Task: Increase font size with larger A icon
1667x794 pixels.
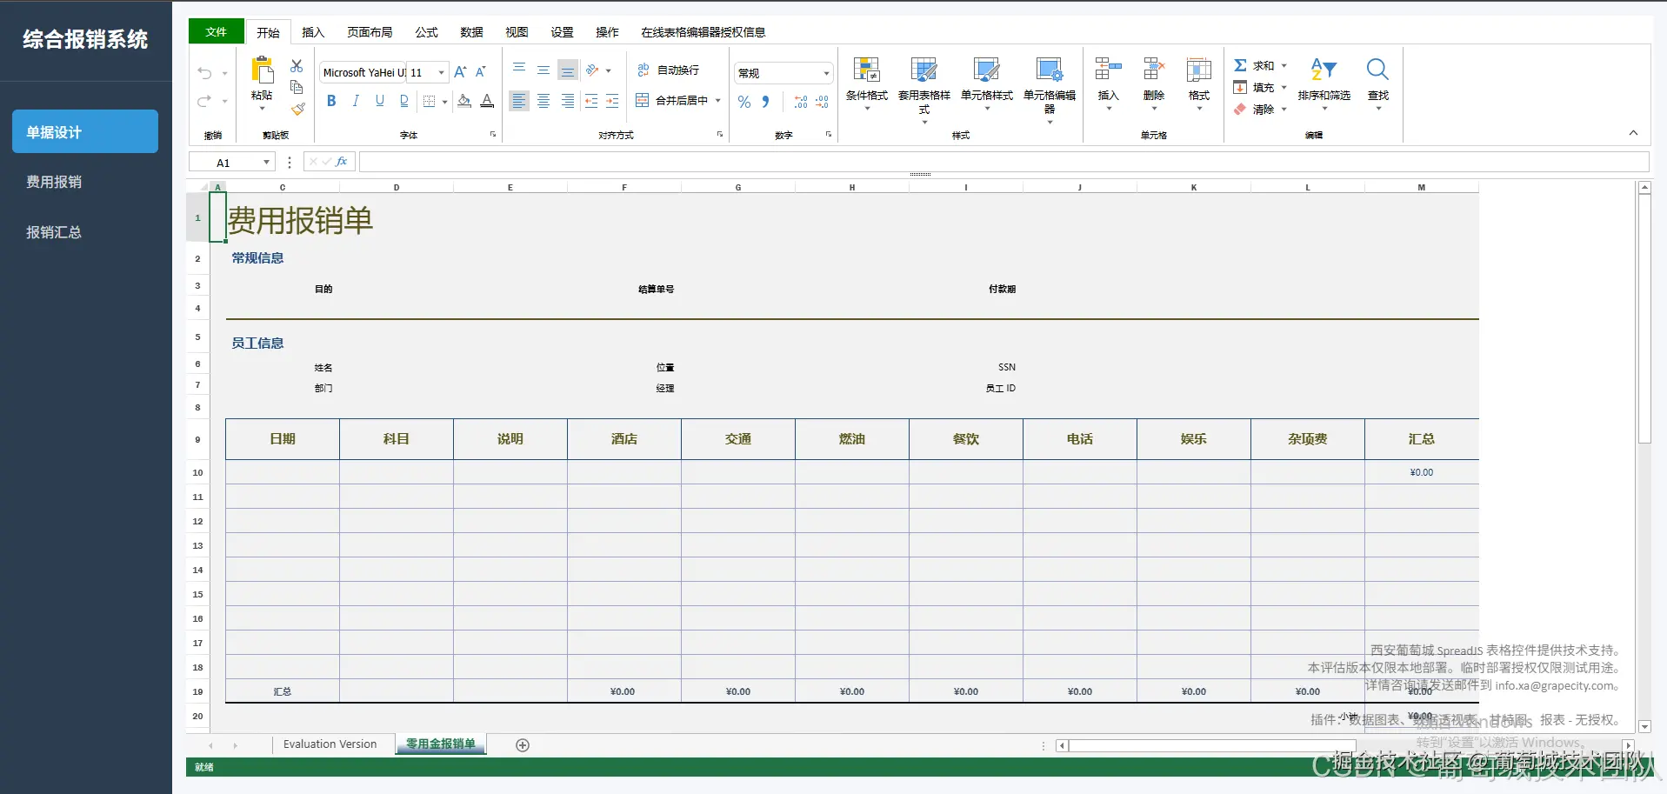Action: (460, 72)
